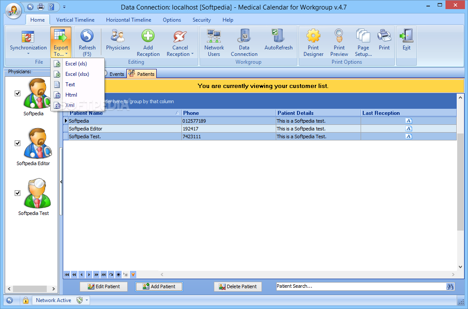Click the orange filter icon in navigator

click(133, 274)
